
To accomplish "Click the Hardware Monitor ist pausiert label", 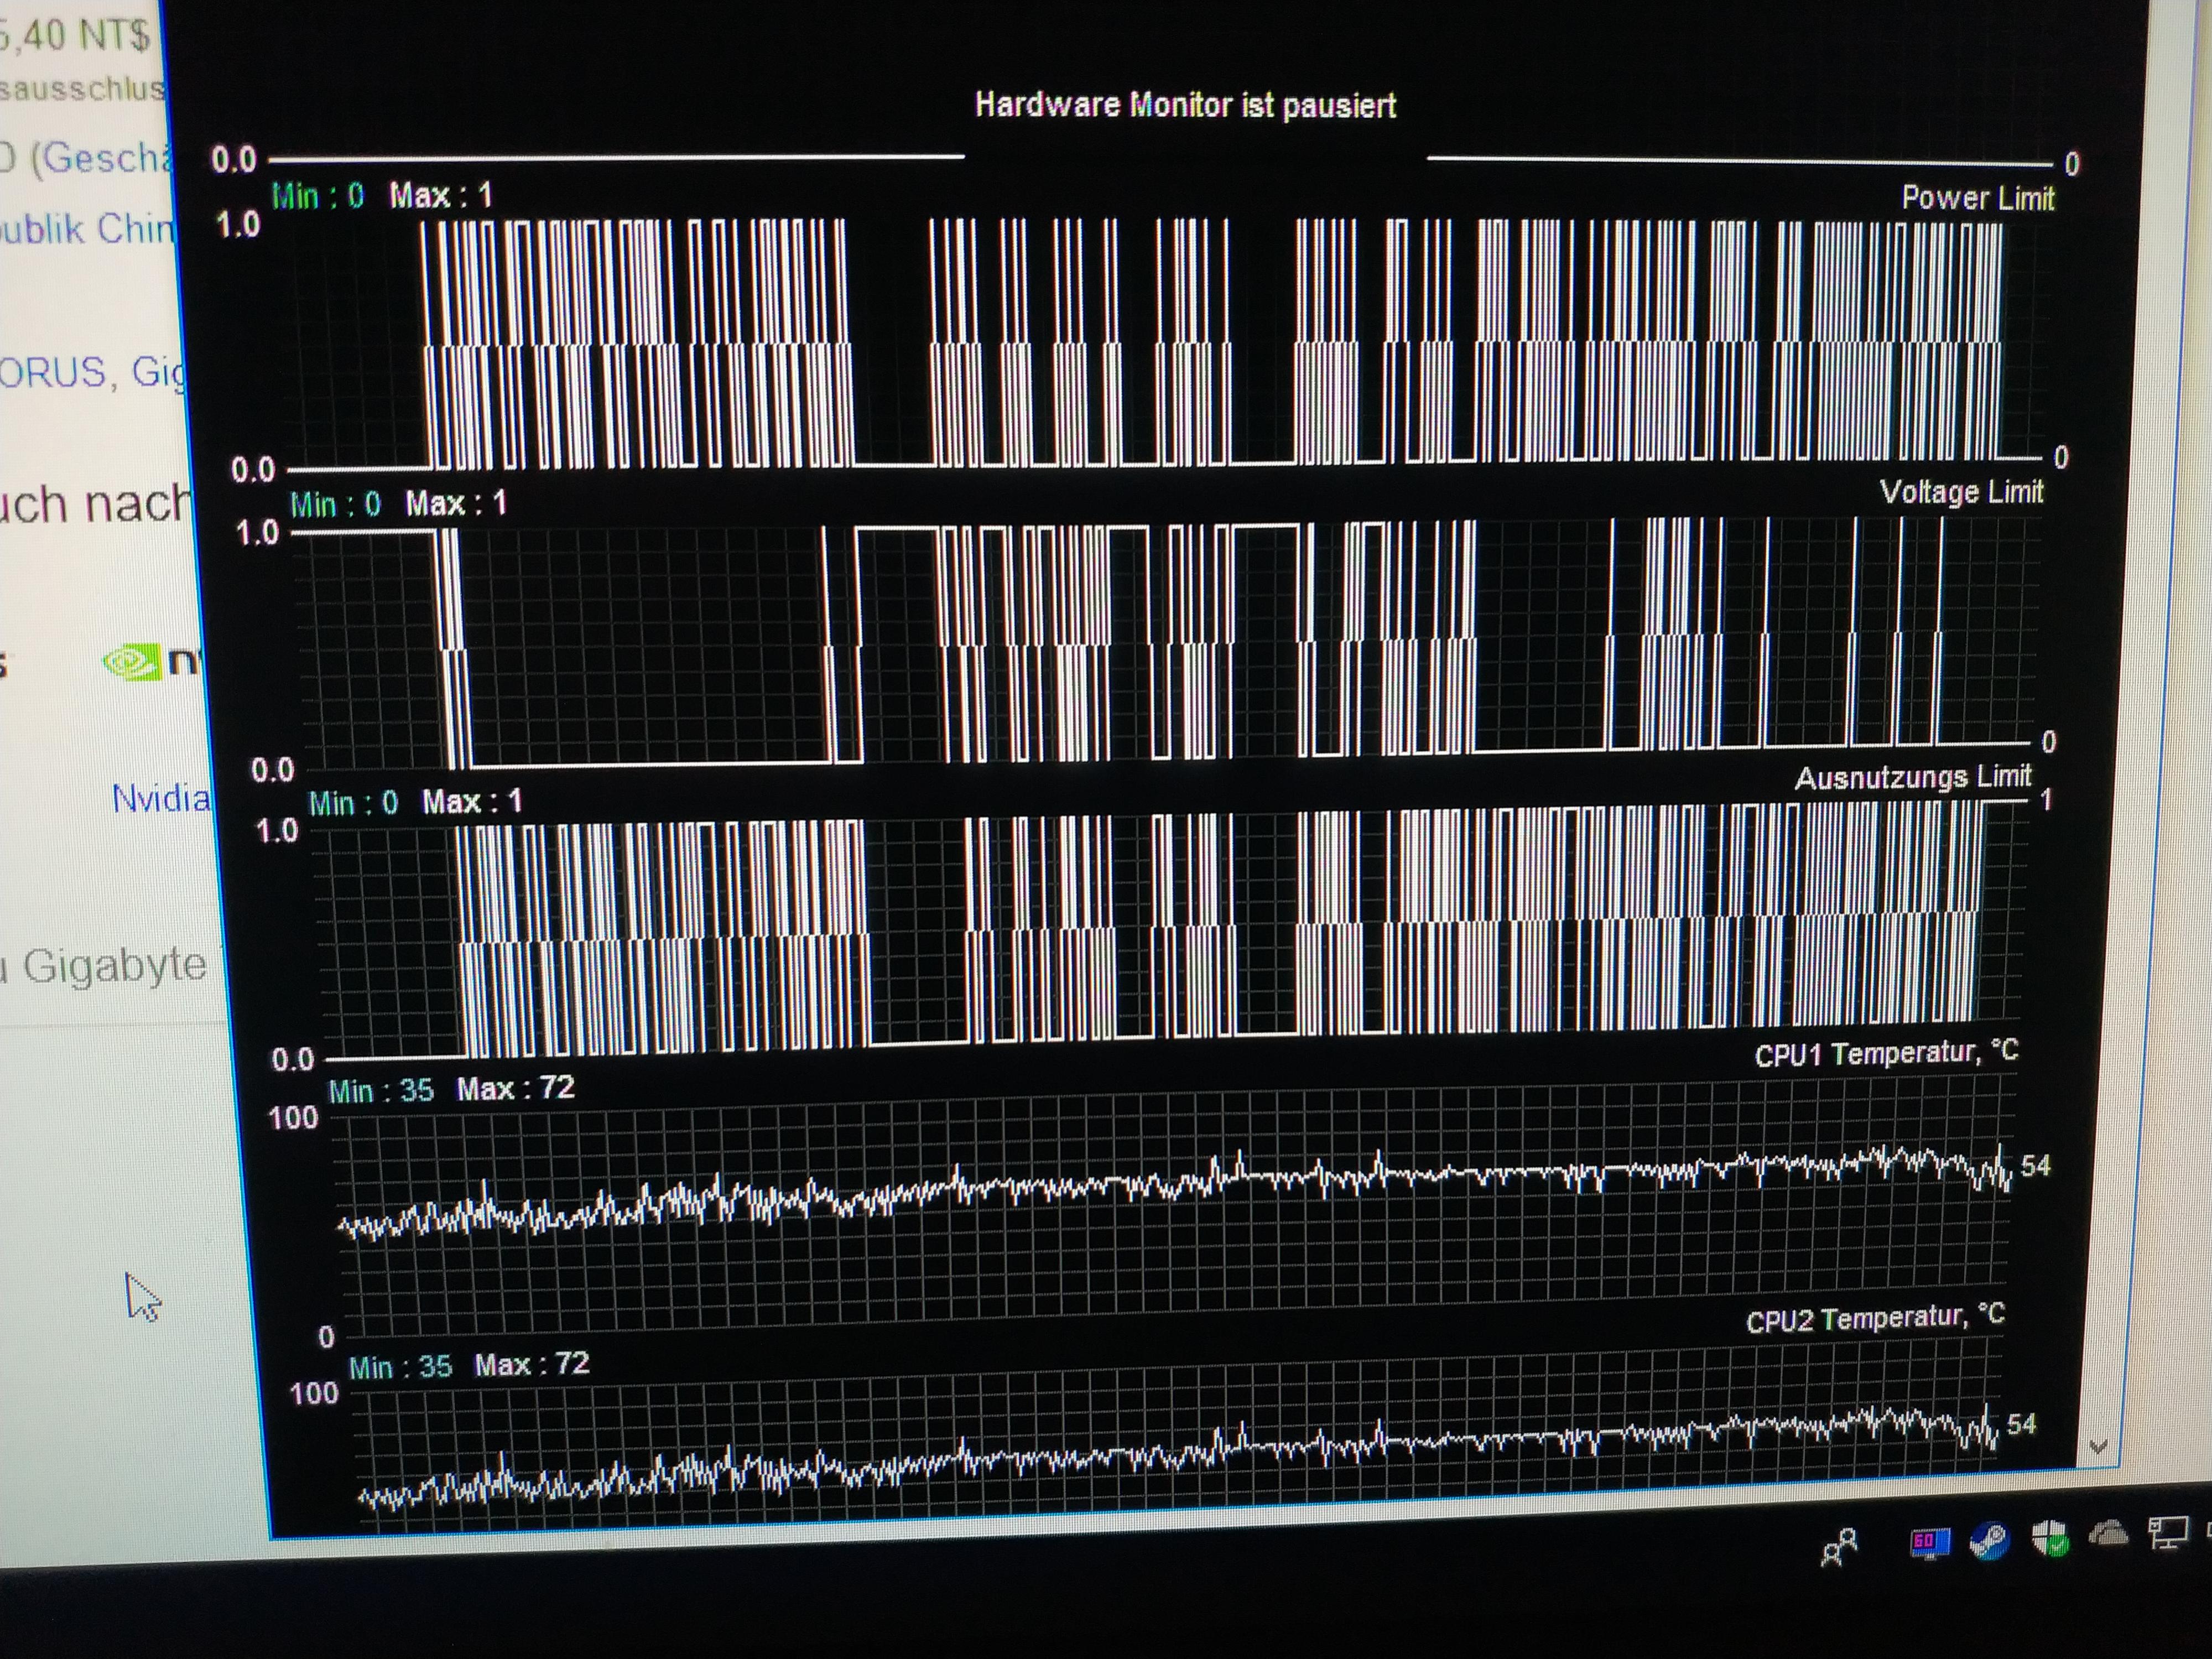I will (1185, 105).
